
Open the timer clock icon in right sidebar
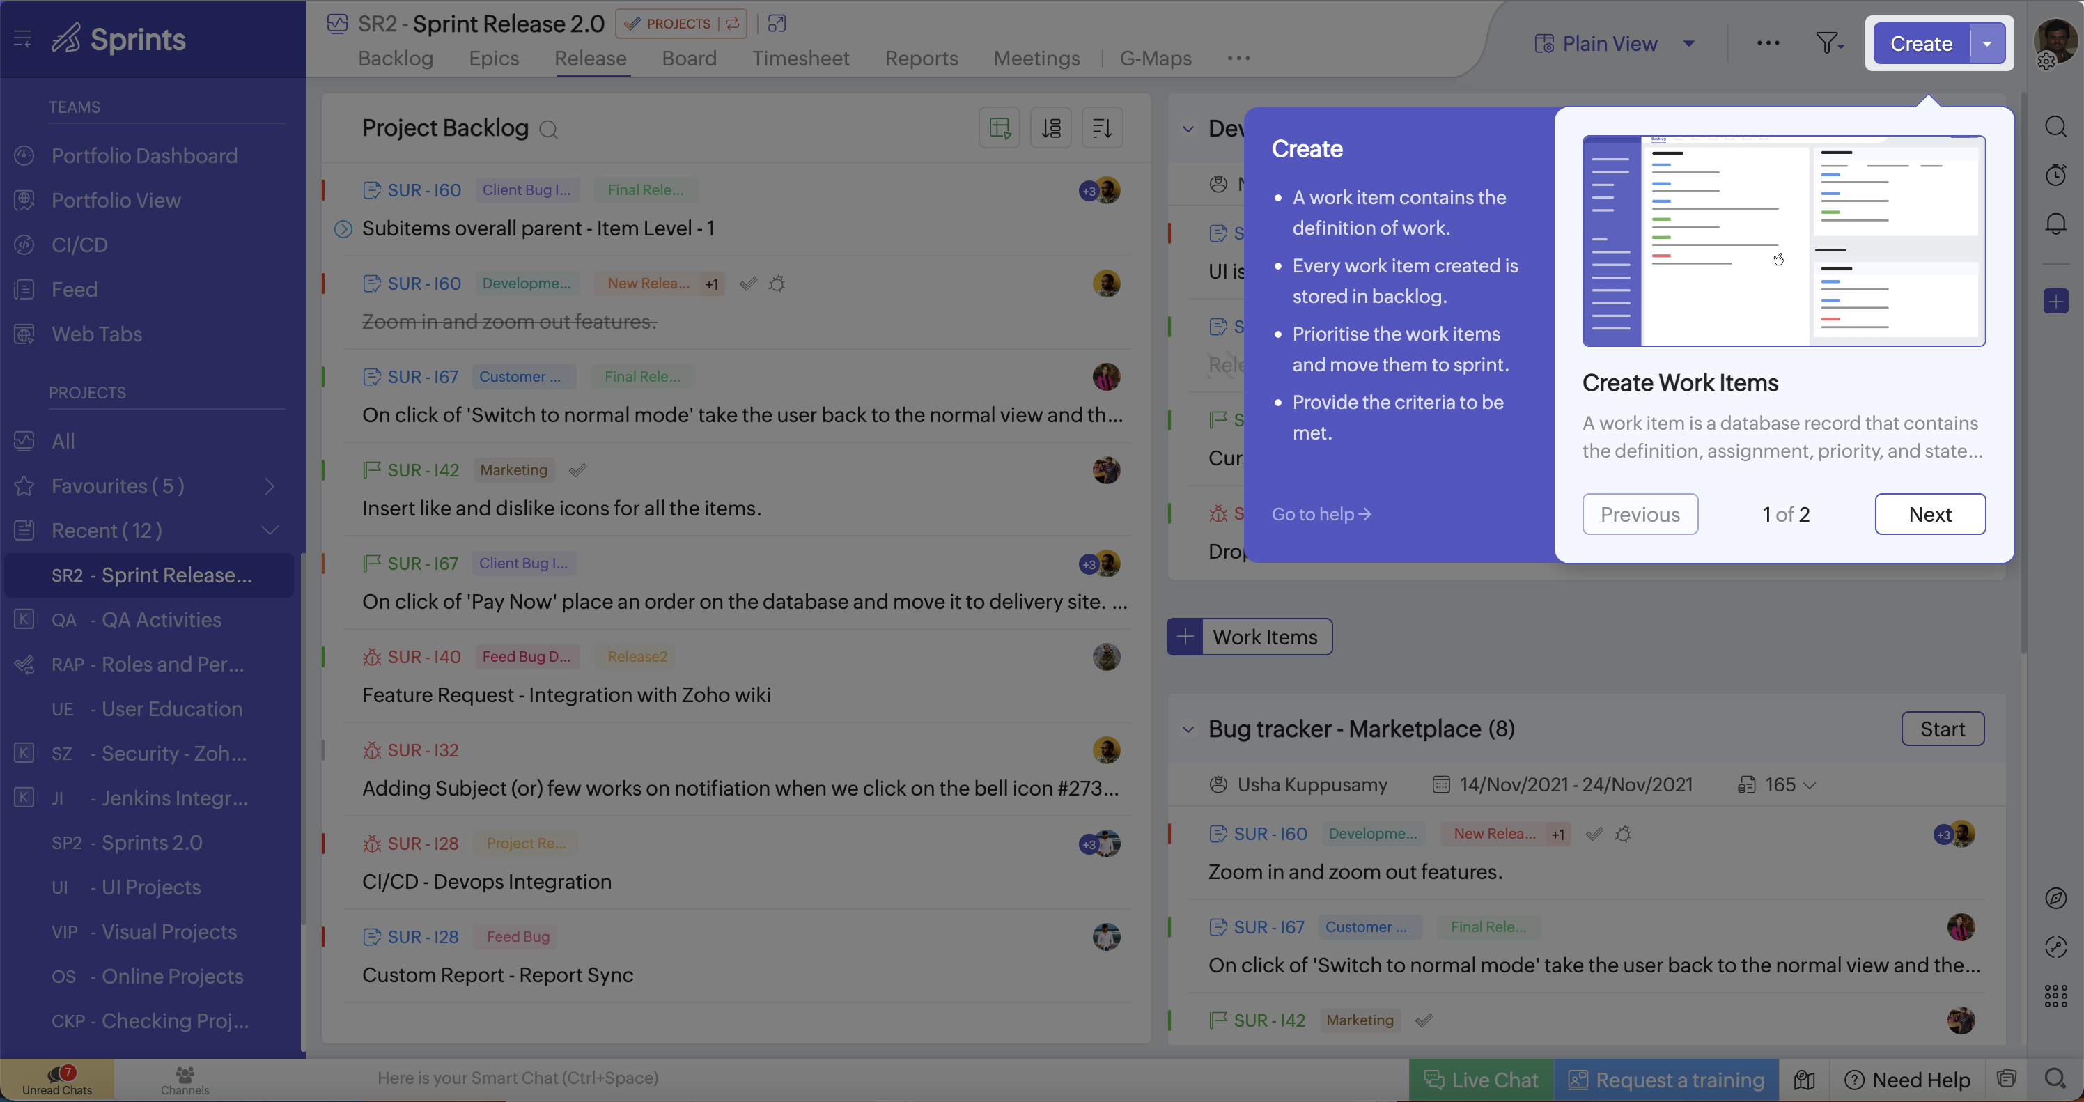(x=2055, y=175)
